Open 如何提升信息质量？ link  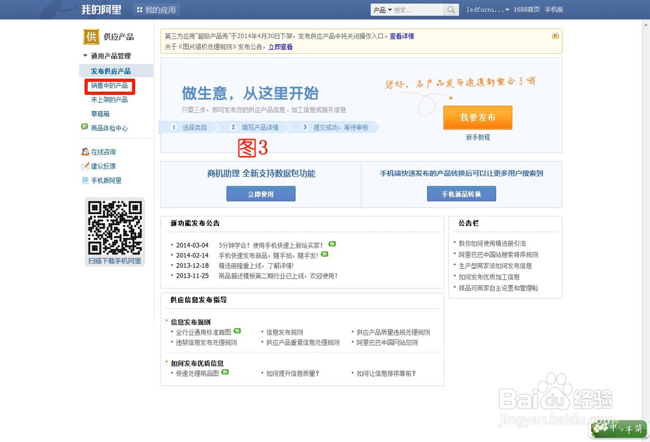click(292, 373)
